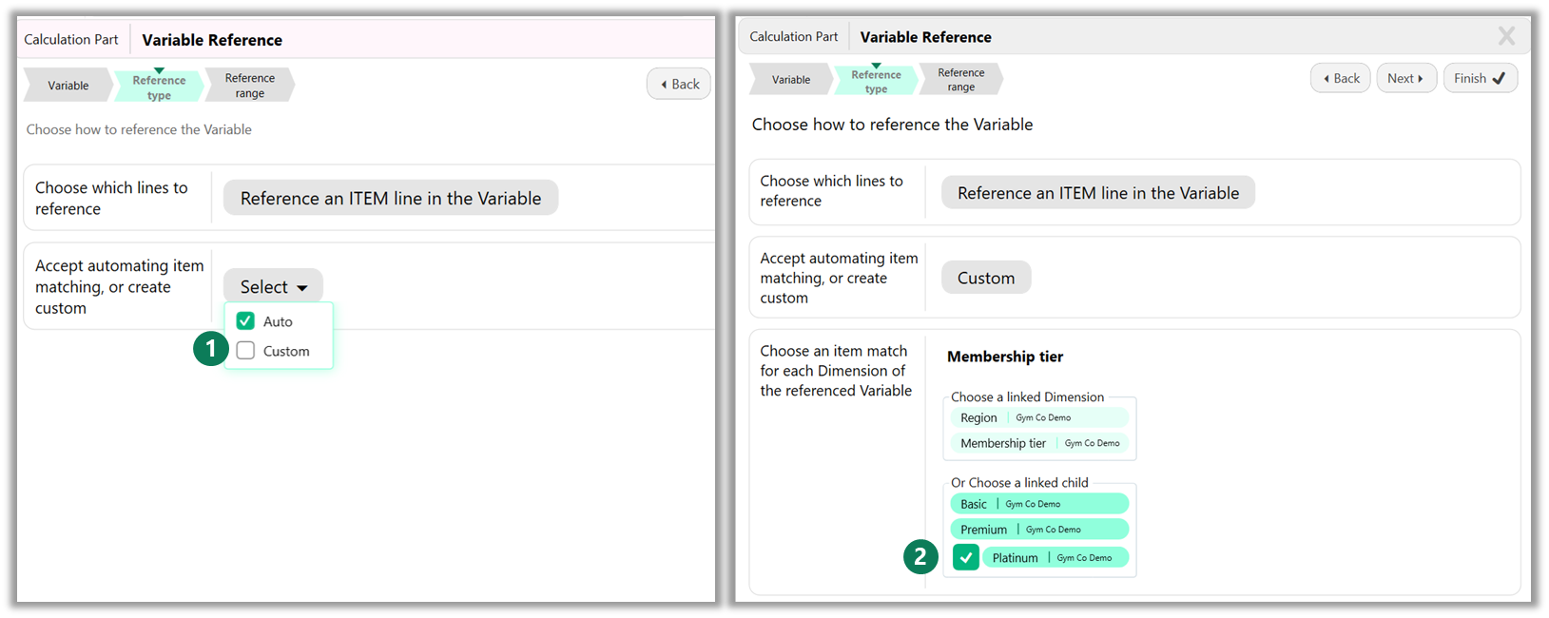Uncheck the Auto checkbox in the dropdown
The height and width of the screenshot is (618, 1549).
pyautogui.click(x=245, y=321)
